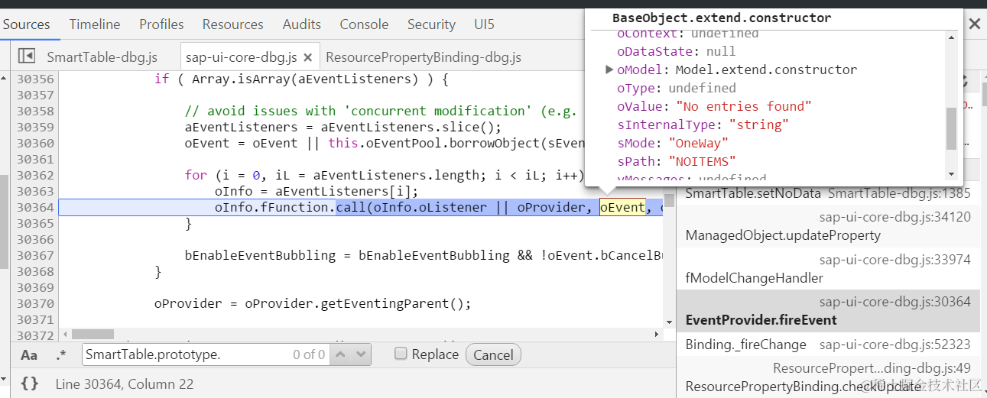
Task: Click the sPath "NOITEMS" entry
Action: tap(676, 161)
